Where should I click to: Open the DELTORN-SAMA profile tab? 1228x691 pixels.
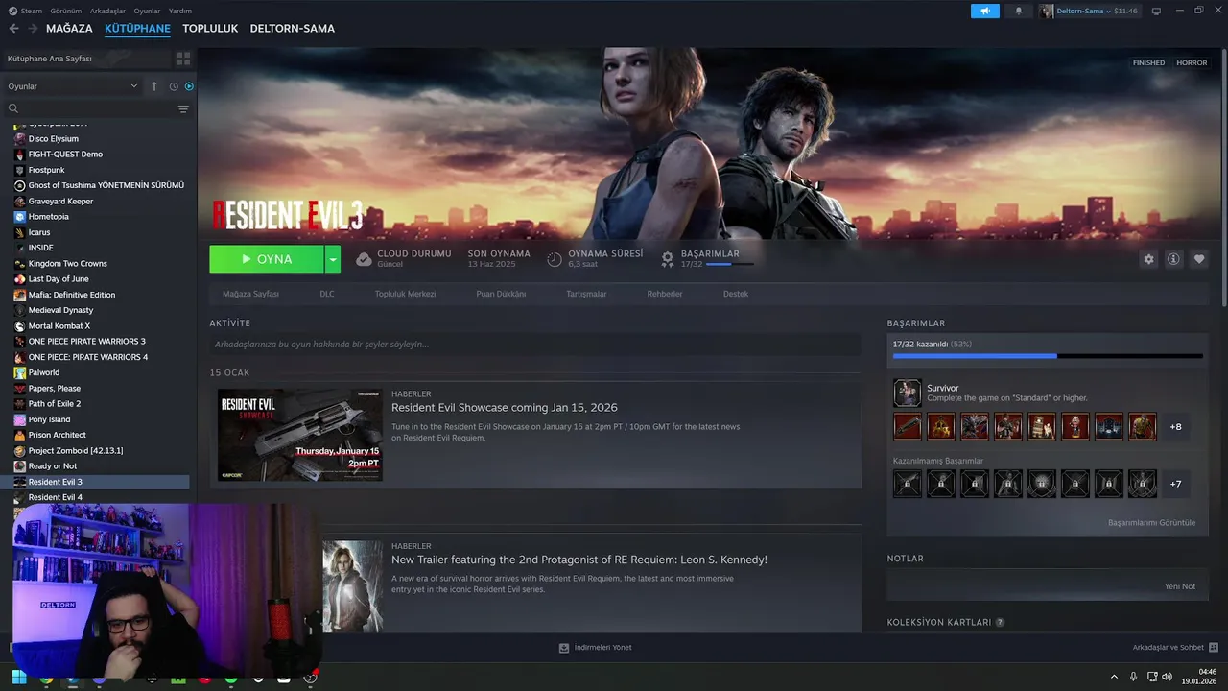[x=293, y=29]
